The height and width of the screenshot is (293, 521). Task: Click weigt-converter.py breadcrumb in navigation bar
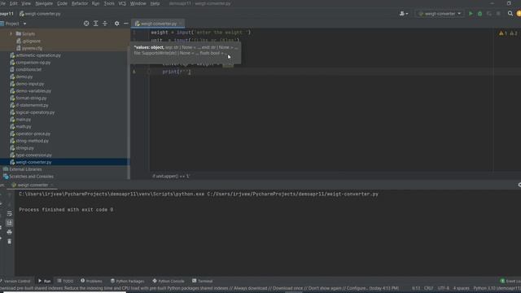[40, 14]
